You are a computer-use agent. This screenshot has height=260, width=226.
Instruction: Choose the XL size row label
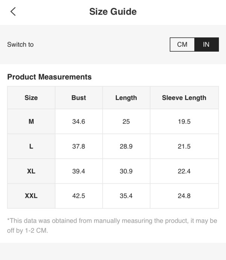31,171
